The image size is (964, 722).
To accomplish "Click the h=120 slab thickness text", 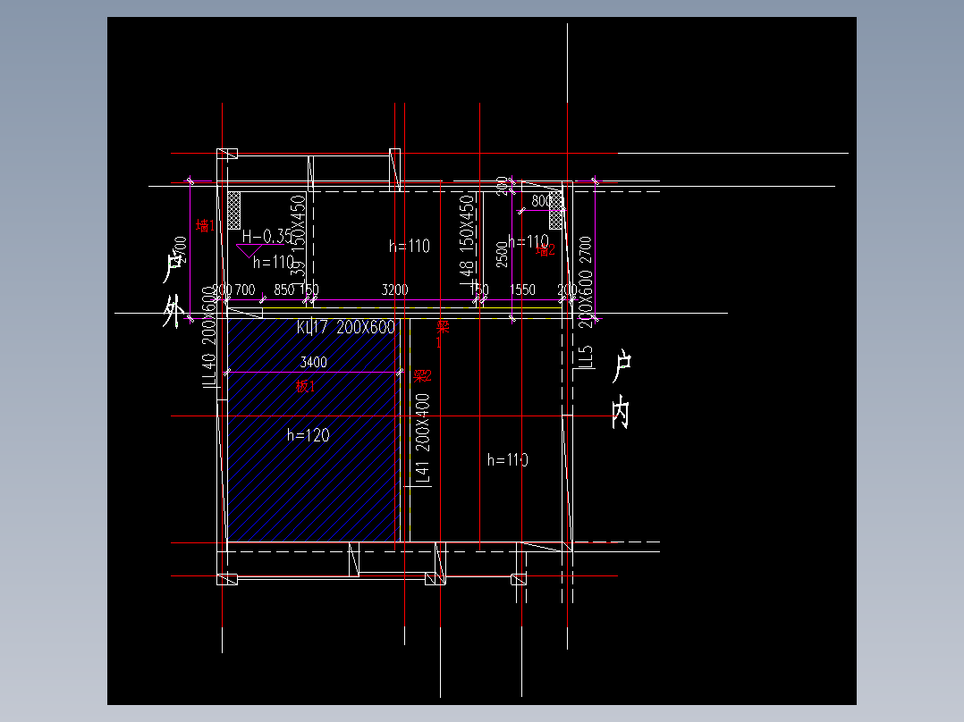I will point(308,435).
